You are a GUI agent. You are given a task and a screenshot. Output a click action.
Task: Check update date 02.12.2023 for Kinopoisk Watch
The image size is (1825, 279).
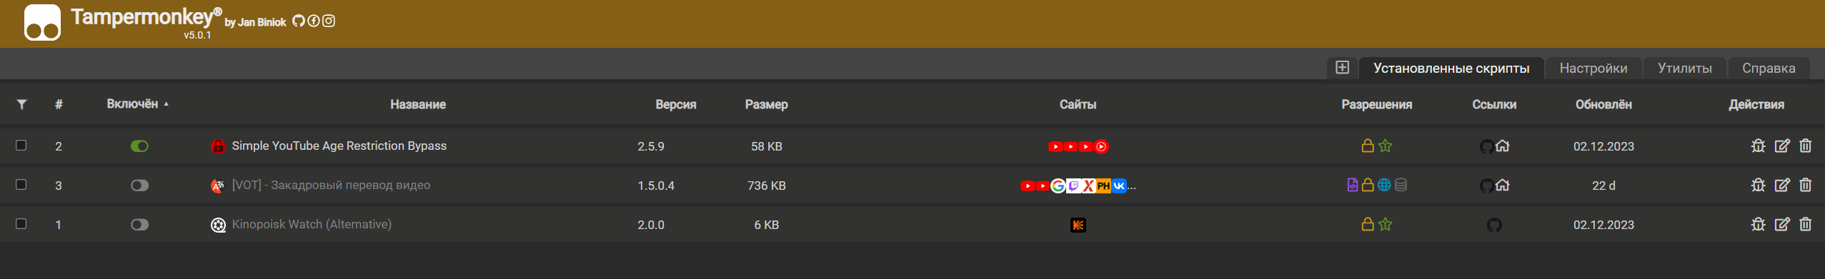click(1603, 225)
